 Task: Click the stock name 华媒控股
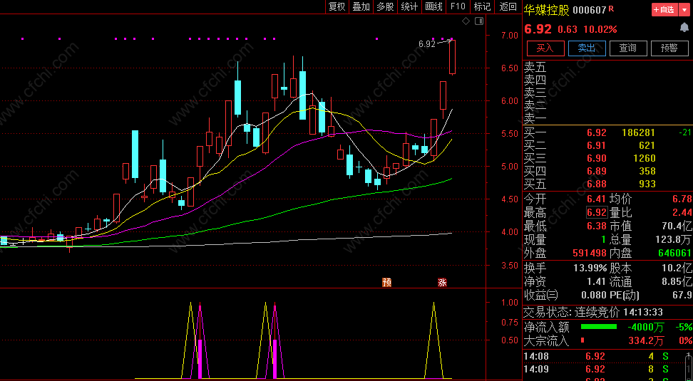coord(547,10)
